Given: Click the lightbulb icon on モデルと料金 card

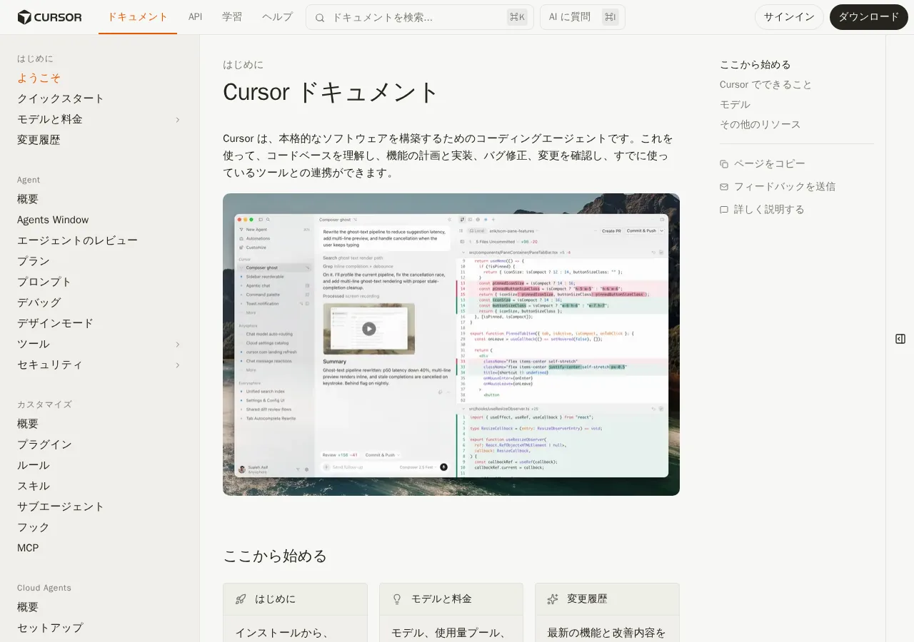Looking at the screenshot, I should [x=397, y=599].
